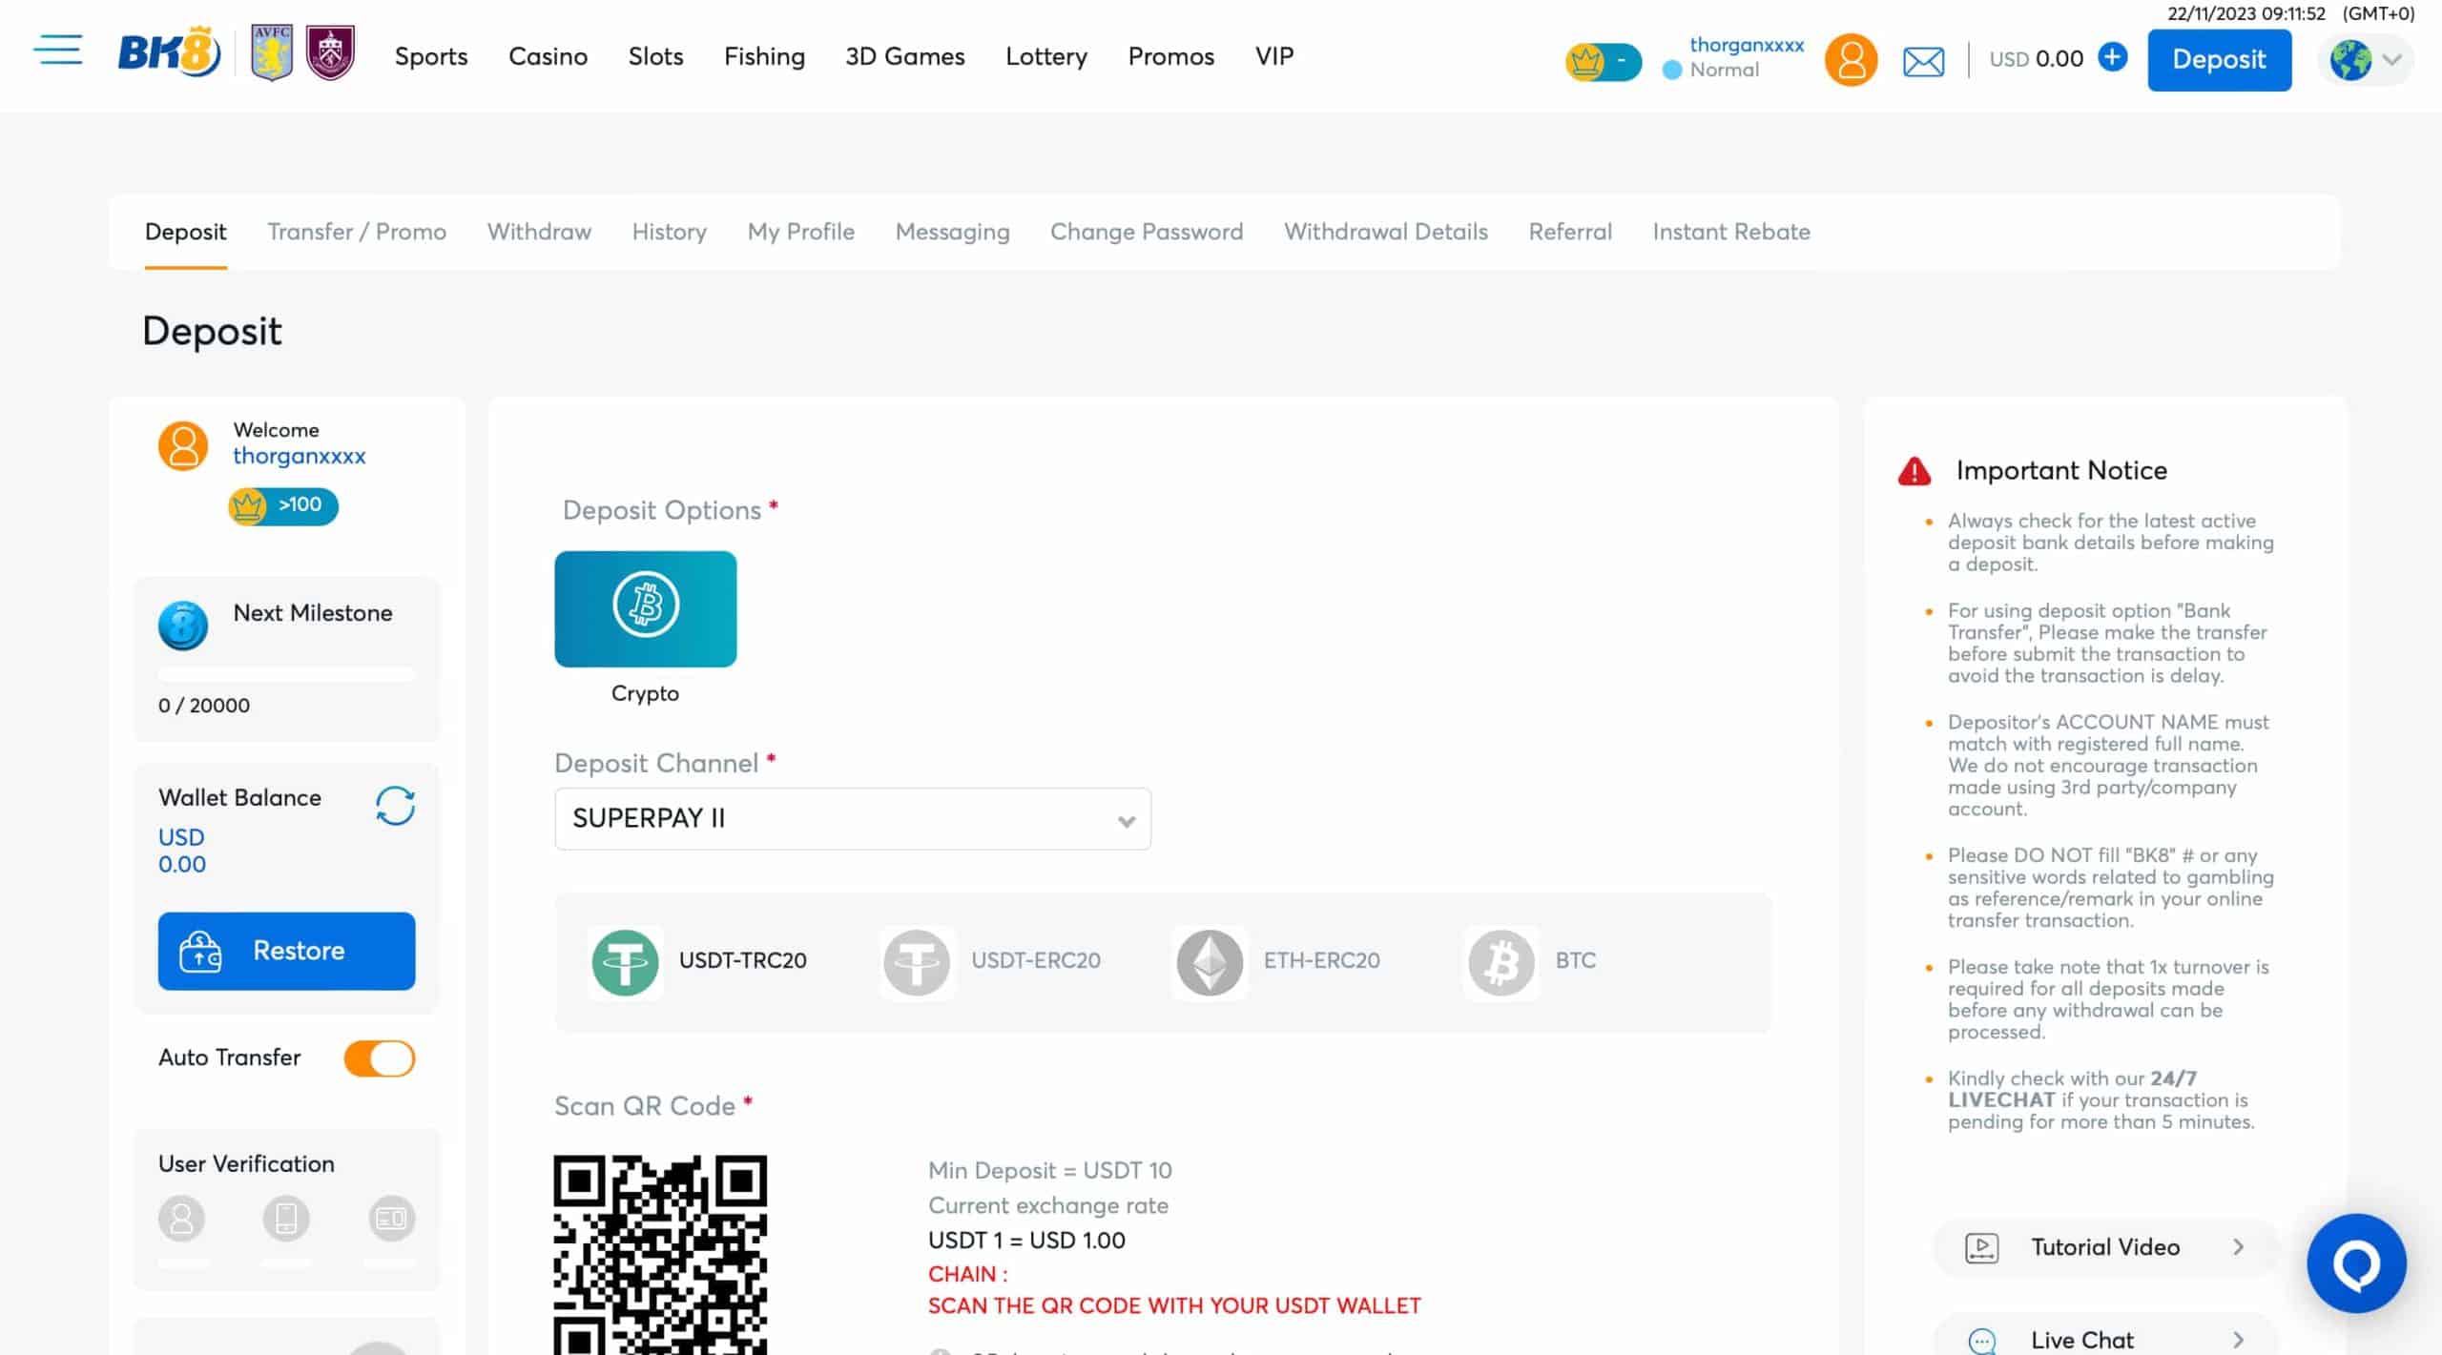Click the phone verification icon

click(x=286, y=1218)
